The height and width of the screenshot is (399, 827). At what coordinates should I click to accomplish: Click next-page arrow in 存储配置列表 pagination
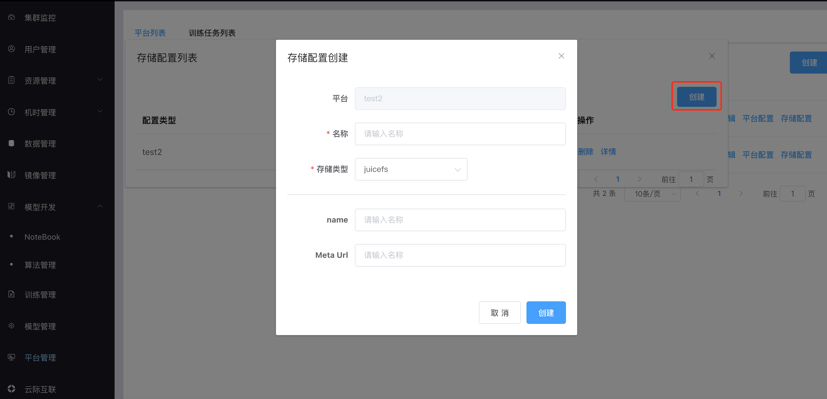[639, 179]
